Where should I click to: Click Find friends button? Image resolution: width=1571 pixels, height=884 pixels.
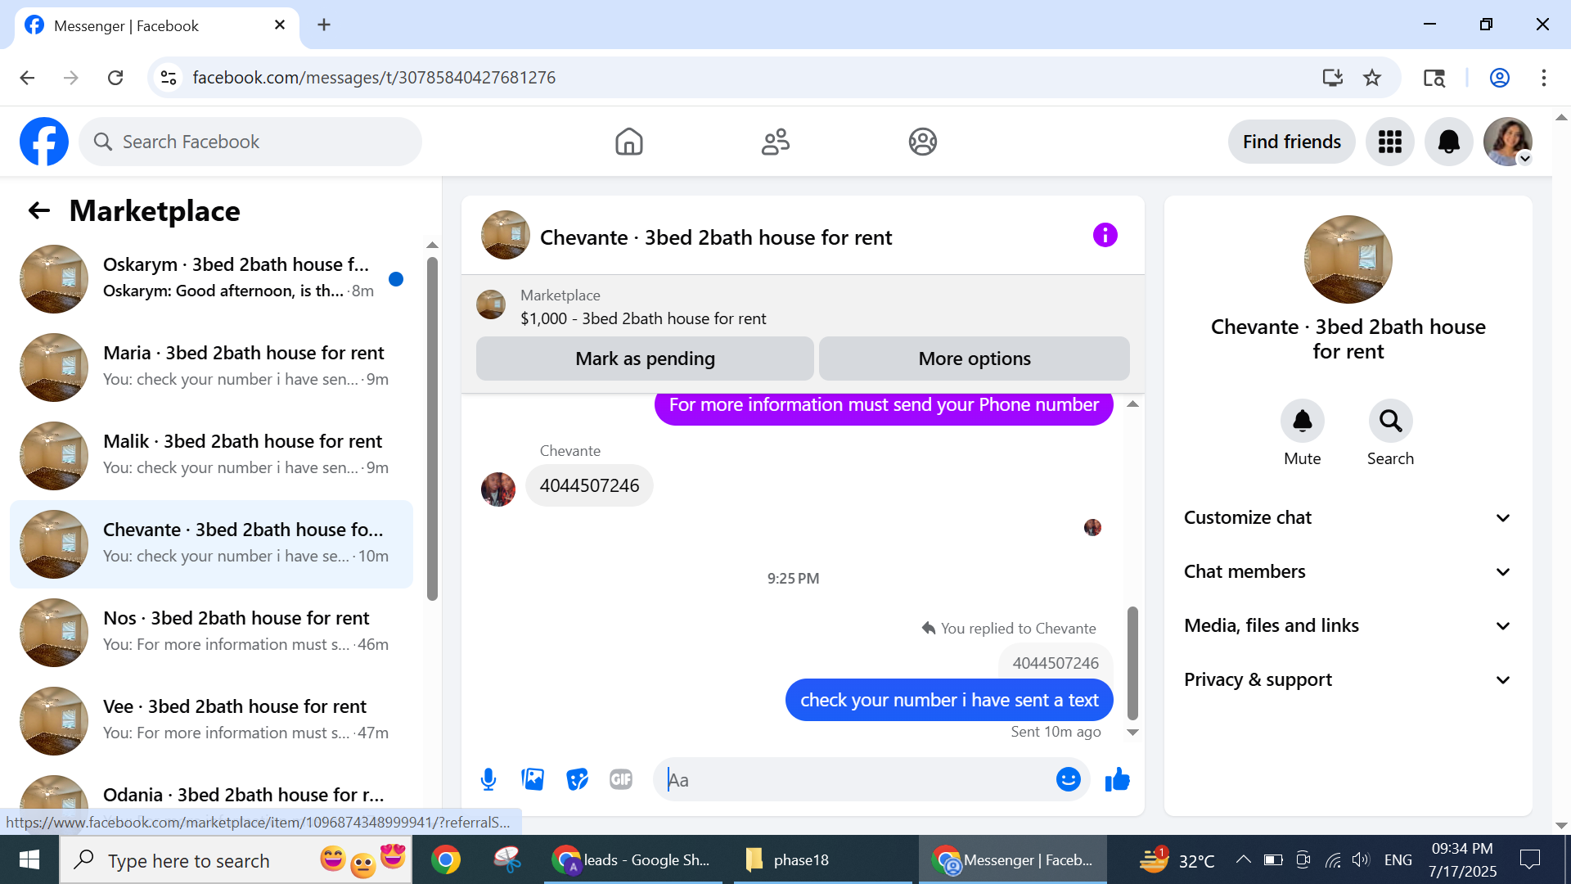coord(1291,142)
